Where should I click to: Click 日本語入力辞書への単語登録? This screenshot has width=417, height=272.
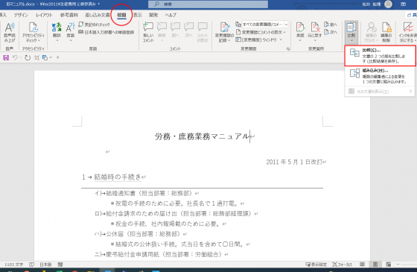106,32
